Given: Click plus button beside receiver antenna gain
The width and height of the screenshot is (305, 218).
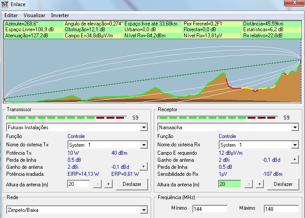Looking at the screenshot, I should (294, 159).
